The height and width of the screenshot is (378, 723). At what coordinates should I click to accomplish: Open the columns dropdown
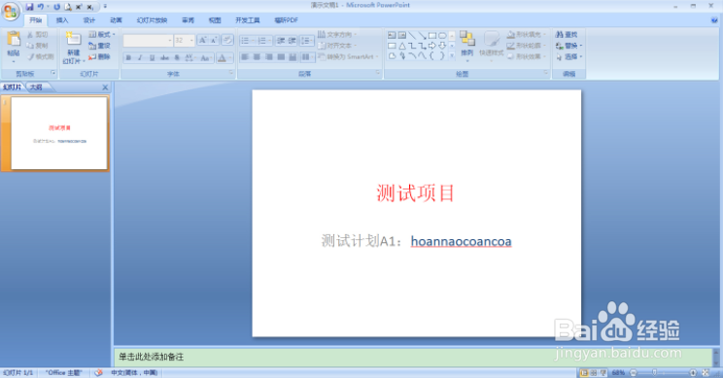(307, 56)
